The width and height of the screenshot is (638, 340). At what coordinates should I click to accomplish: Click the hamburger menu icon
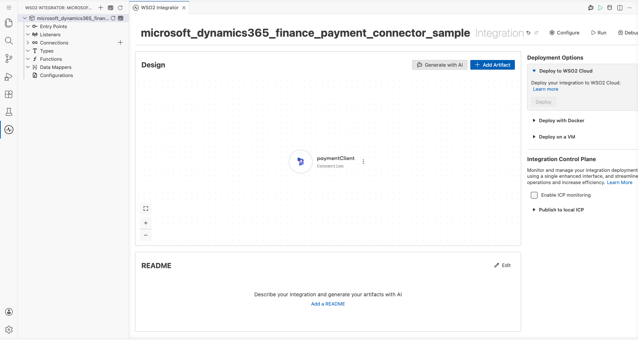coord(9,7)
